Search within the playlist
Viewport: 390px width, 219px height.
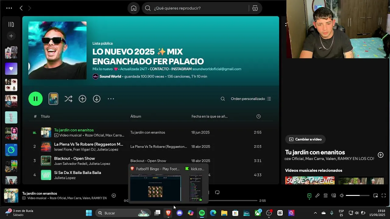click(x=223, y=99)
